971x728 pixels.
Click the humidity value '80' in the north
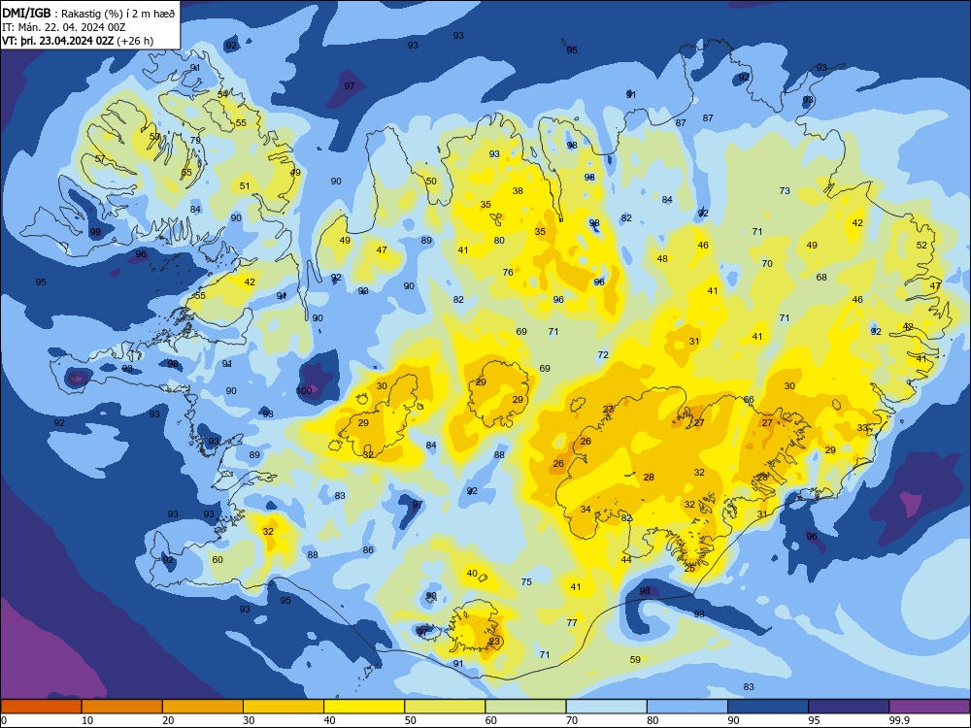(499, 241)
